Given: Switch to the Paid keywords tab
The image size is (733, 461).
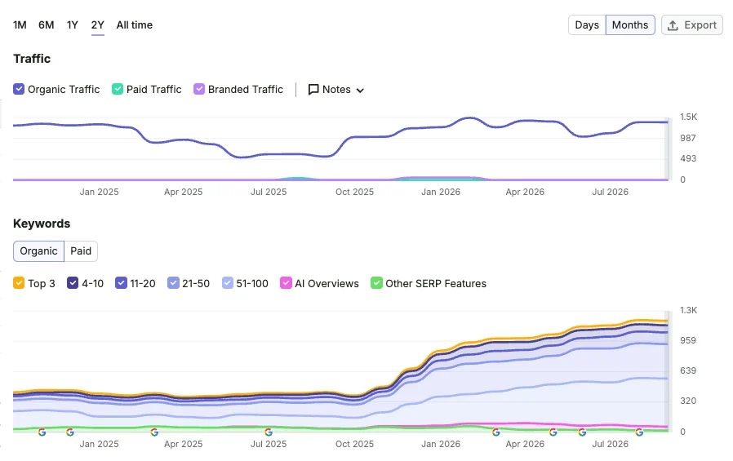Looking at the screenshot, I should coord(81,251).
